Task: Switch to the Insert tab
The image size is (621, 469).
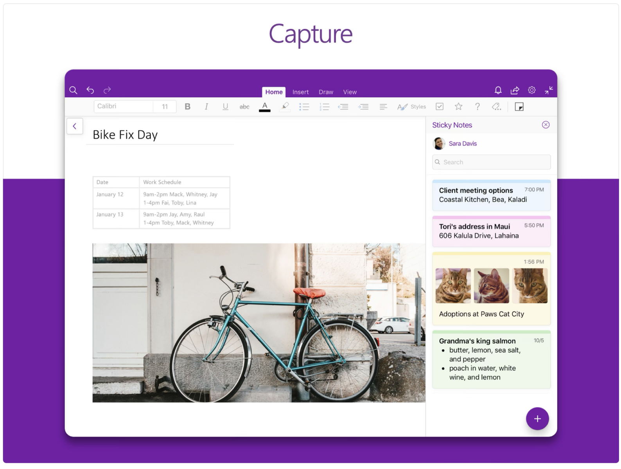Action: [x=300, y=92]
